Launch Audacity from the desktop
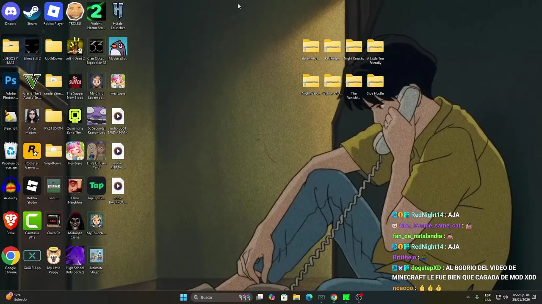This screenshot has height=304, width=542. [x=11, y=189]
